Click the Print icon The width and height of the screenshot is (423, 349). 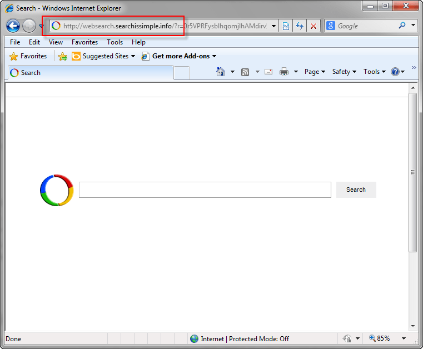pos(284,72)
